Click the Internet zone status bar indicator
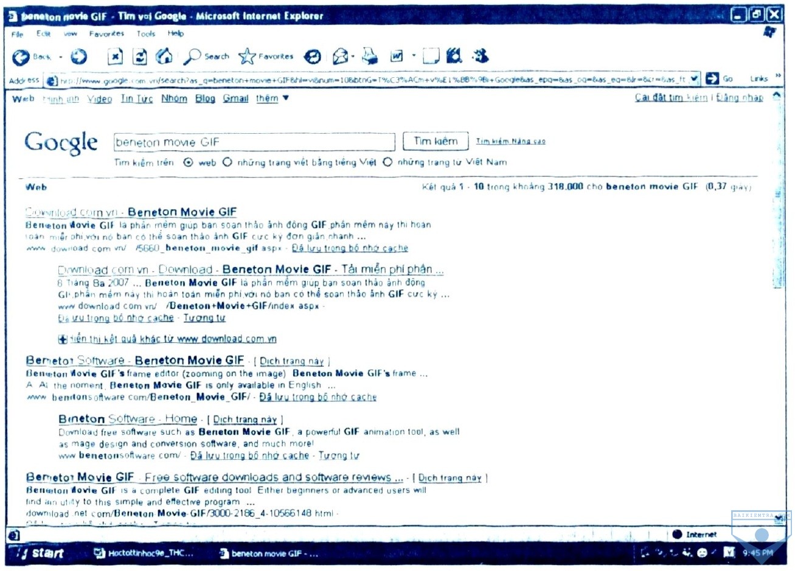This screenshot has width=795, height=571. tap(695, 535)
